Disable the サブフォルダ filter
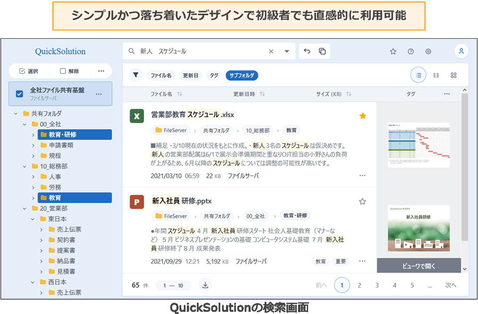Viewport: 478px width, 314px height. (x=242, y=75)
